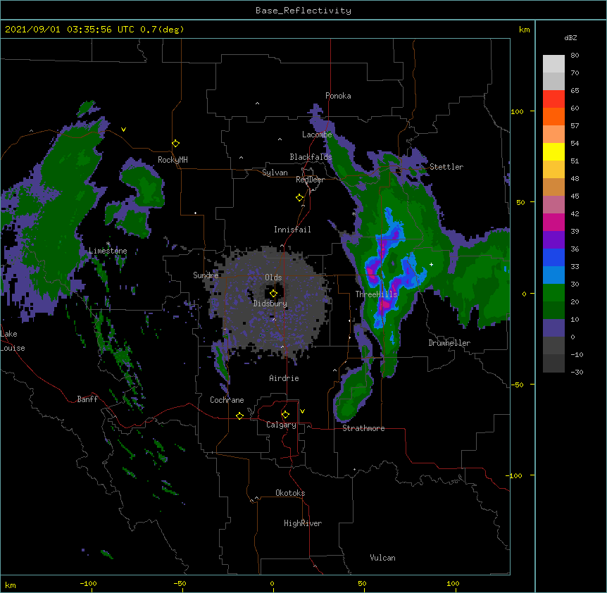
Task: Click the Olds town label
Action: (x=273, y=277)
